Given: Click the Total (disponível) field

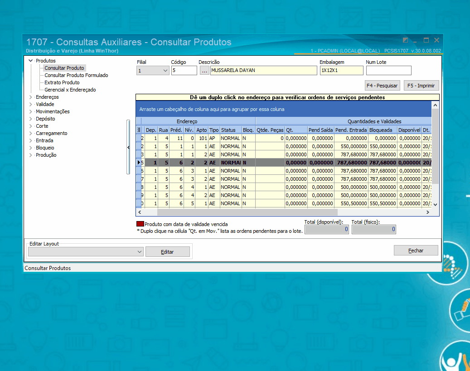Looking at the screenshot, I should point(327,229).
